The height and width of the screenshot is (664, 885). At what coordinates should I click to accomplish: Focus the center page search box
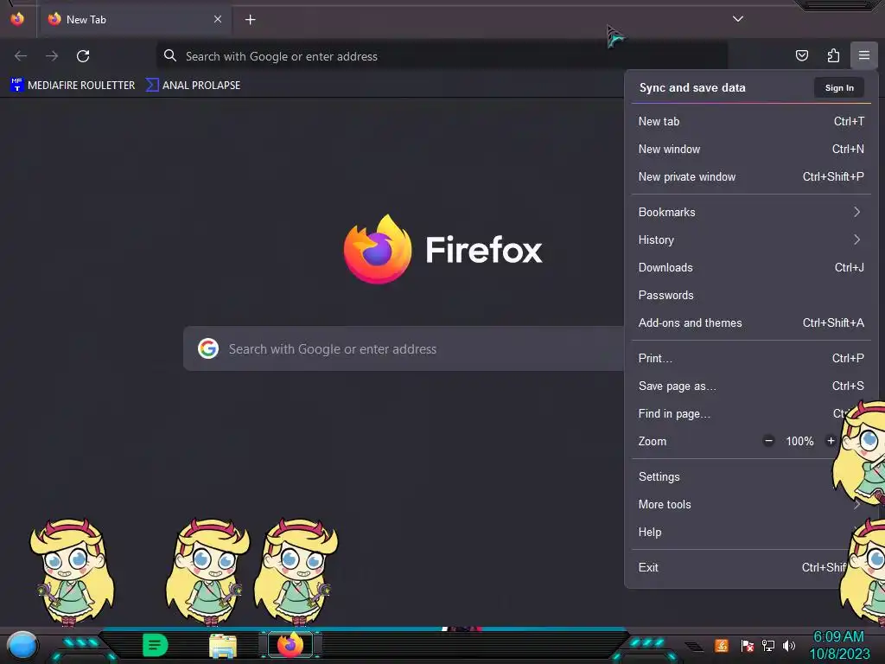point(404,348)
